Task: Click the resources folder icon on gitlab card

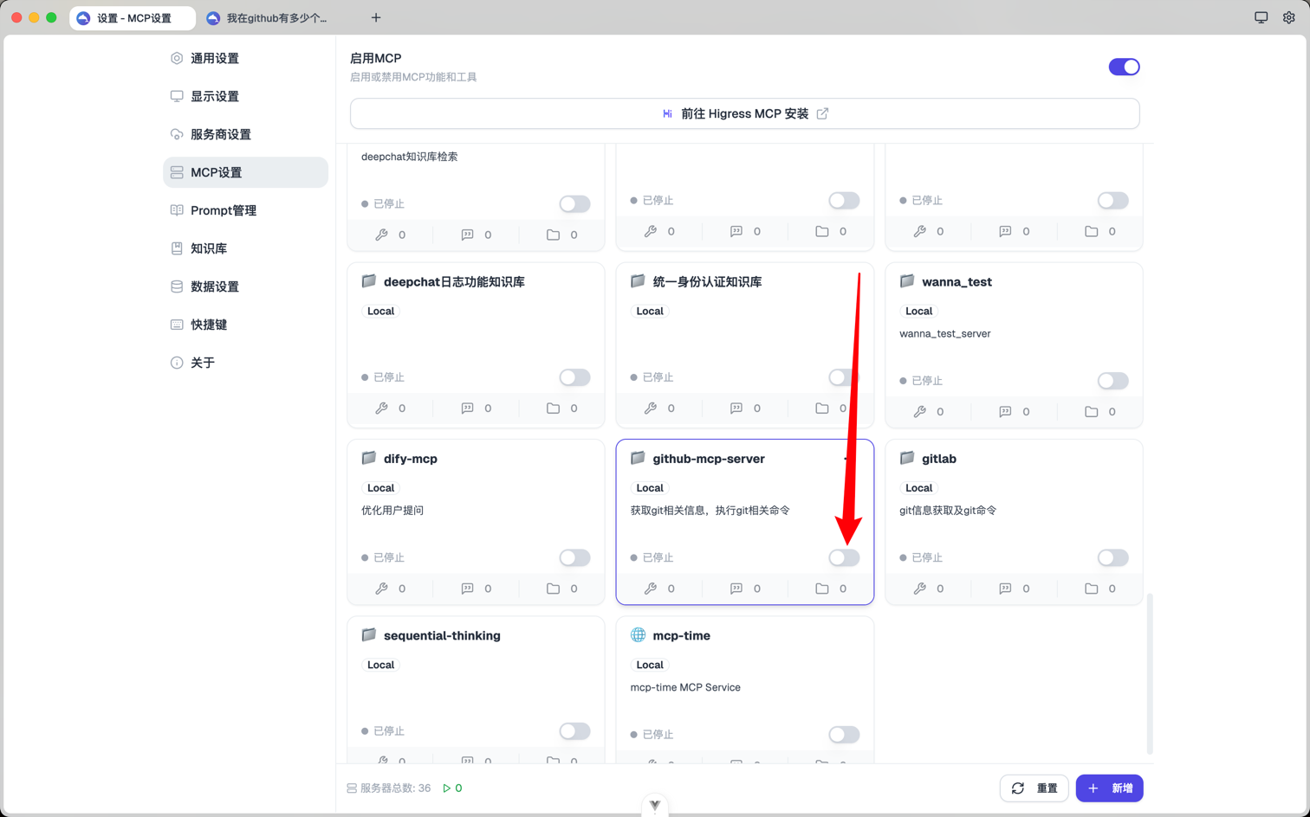Action: tap(1091, 589)
